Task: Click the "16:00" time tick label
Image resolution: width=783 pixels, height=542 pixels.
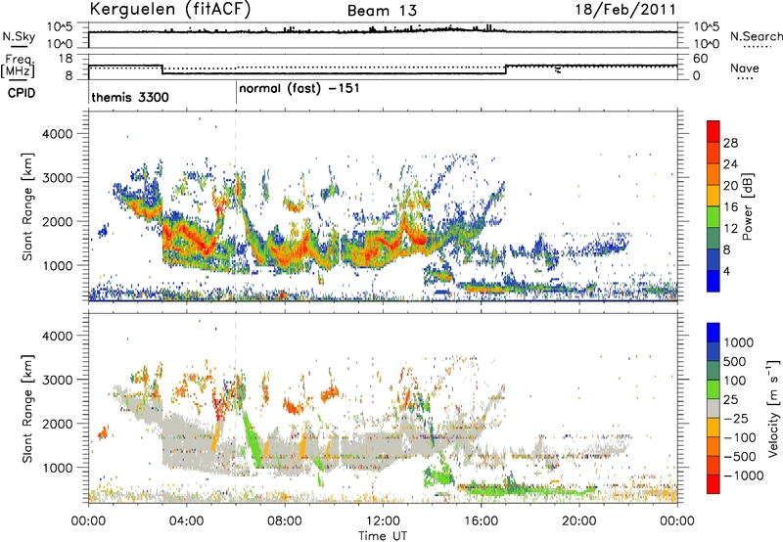Action: (481, 521)
